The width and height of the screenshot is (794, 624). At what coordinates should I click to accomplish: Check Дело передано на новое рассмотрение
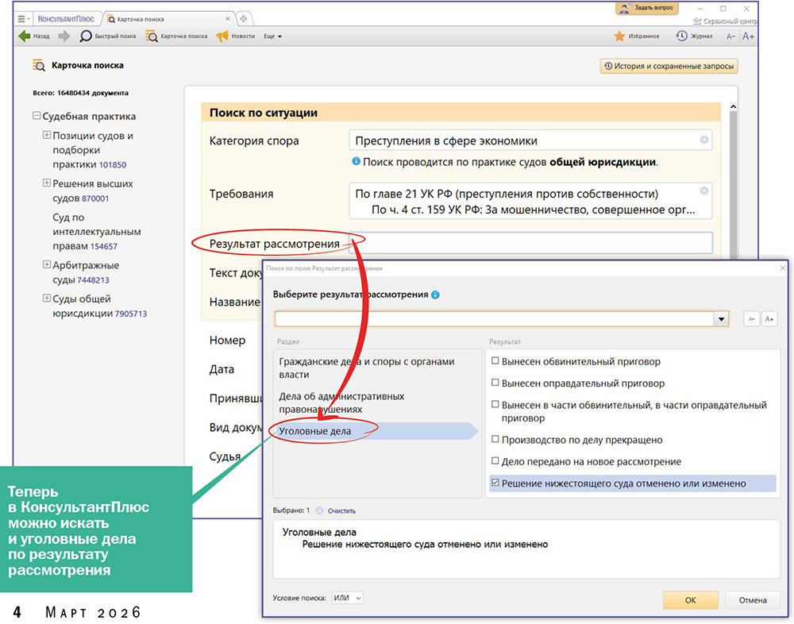495,461
